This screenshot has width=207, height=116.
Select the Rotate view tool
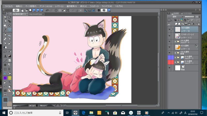(x=10, y=17)
